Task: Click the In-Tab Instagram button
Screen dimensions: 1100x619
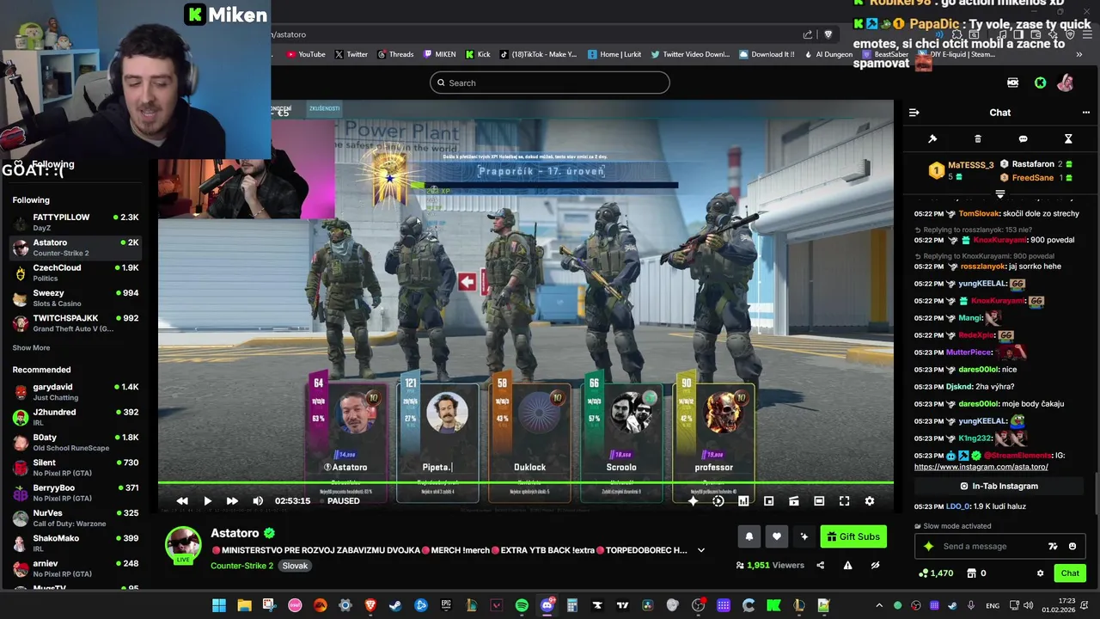Action: [x=999, y=486]
